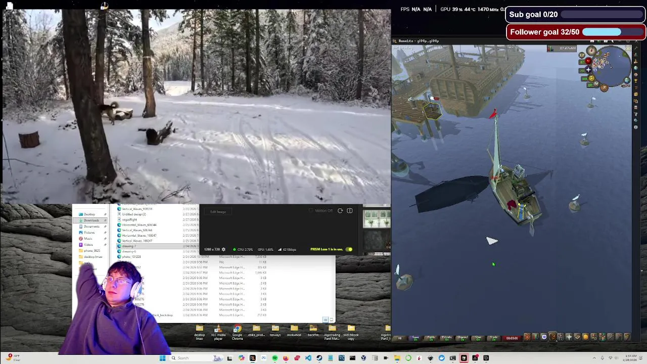Select the drawing-7 file
647x364 pixels.
(129, 246)
